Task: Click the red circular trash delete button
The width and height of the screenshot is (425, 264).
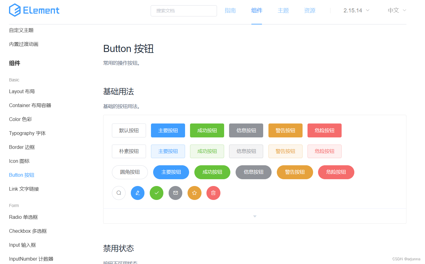Action: (213, 193)
